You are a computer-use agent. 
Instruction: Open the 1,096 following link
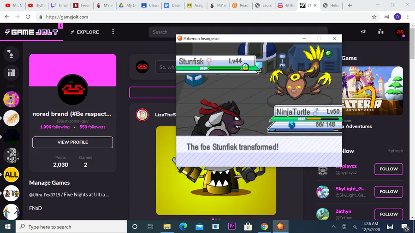pos(54,127)
